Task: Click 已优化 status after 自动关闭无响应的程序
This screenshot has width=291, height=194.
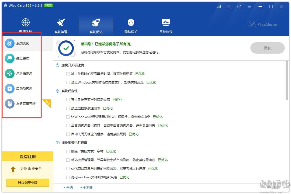Action: pos(134,134)
